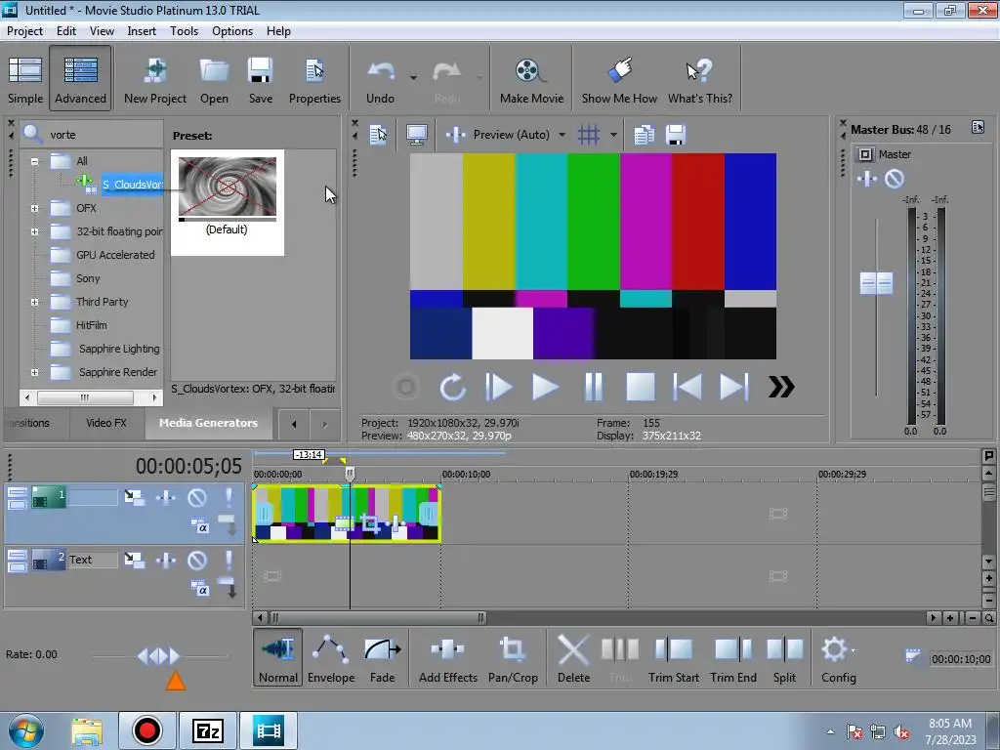This screenshot has height=750, width=1000.
Task: Pause the video preview
Action: tap(593, 387)
